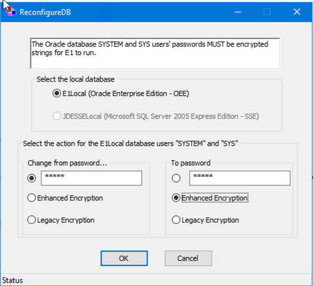The image size is (313, 286).
Task: Confirm settings with the OK button
Action: coord(124,258)
